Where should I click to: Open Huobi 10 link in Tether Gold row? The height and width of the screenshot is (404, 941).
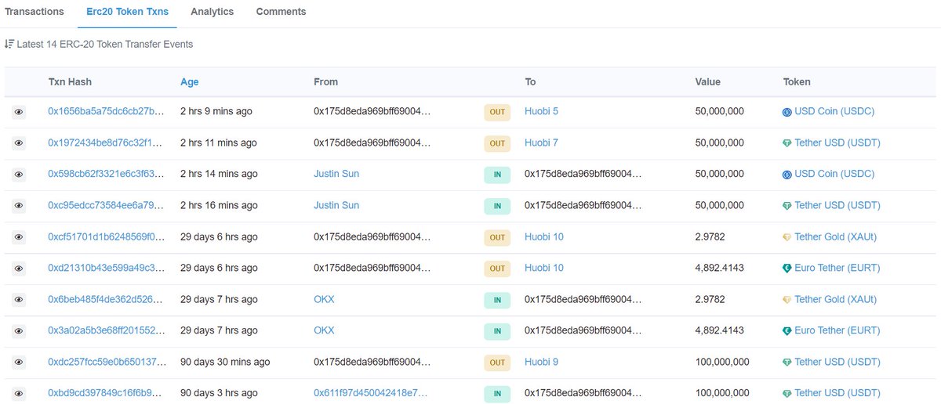point(544,236)
